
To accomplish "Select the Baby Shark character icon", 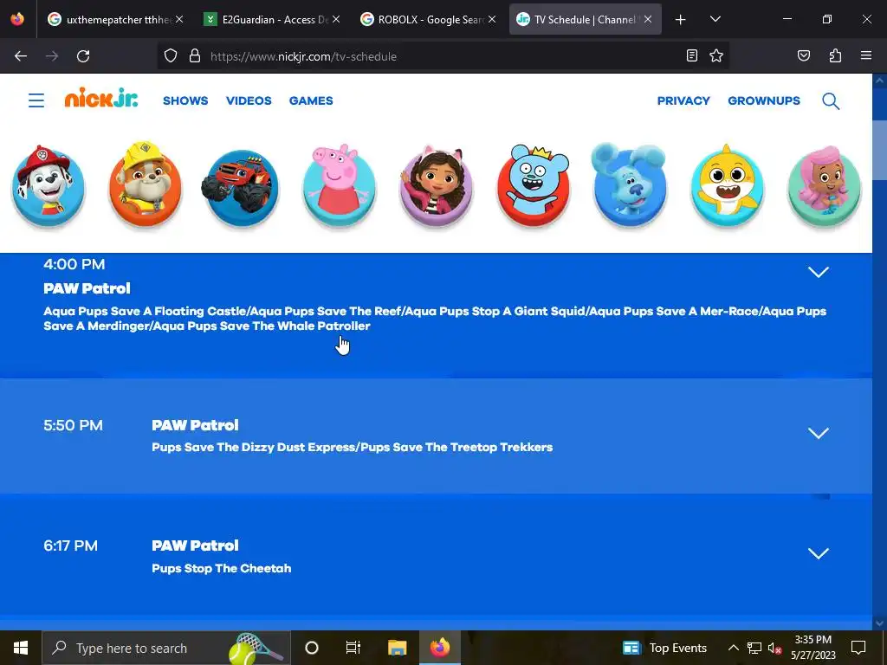I will (x=727, y=185).
